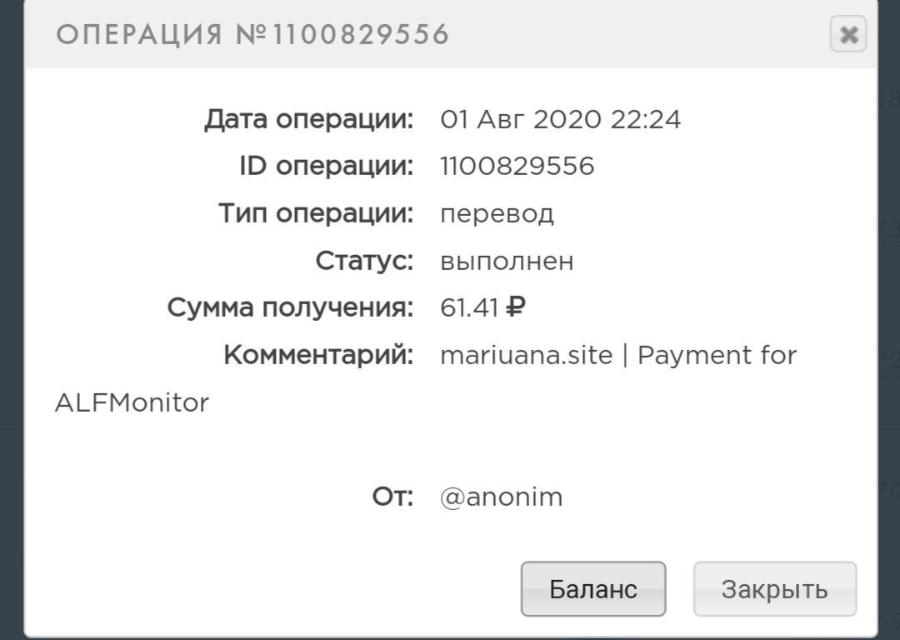Click the От label
This screenshot has height=640, width=900.
[x=392, y=497]
